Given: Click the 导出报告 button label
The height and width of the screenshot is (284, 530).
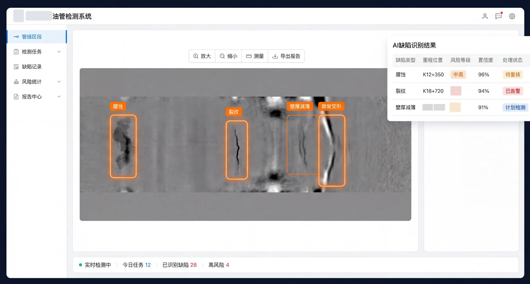Looking at the screenshot, I should [290, 56].
